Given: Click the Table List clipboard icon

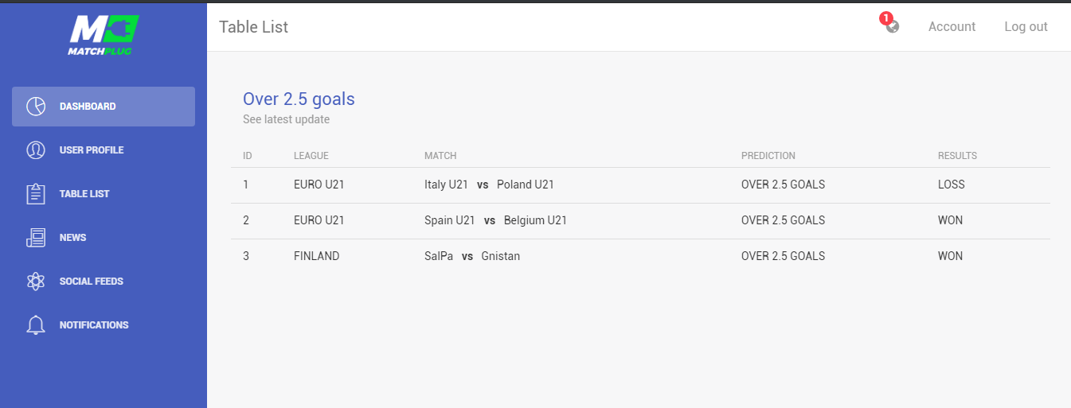Looking at the screenshot, I should click(x=36, y=194).
